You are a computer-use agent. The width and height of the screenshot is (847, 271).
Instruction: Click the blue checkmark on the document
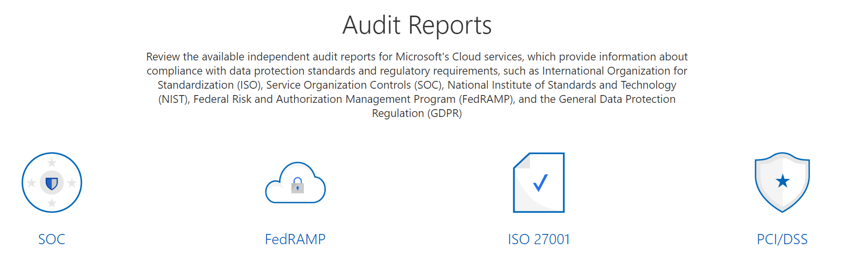point(541,183)
